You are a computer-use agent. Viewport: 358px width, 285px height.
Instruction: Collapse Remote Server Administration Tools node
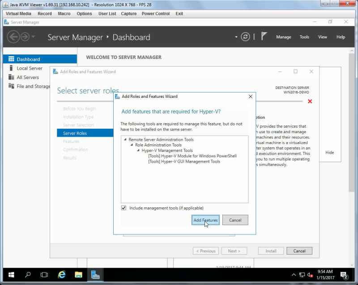125,139
